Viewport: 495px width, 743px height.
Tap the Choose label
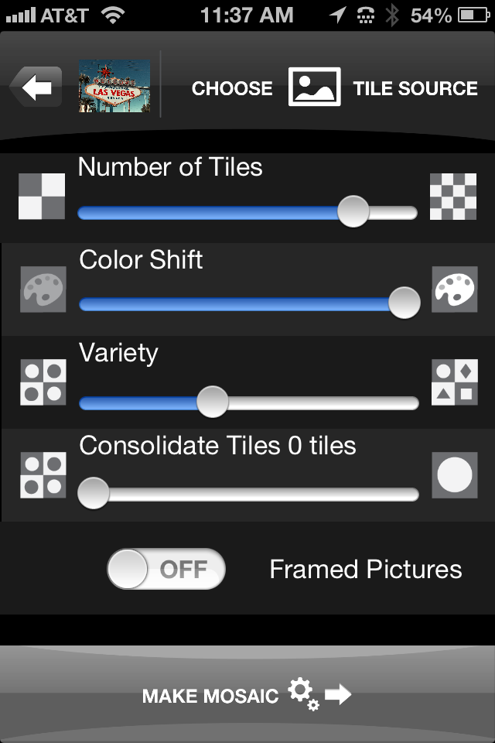[x=232, y=88]
